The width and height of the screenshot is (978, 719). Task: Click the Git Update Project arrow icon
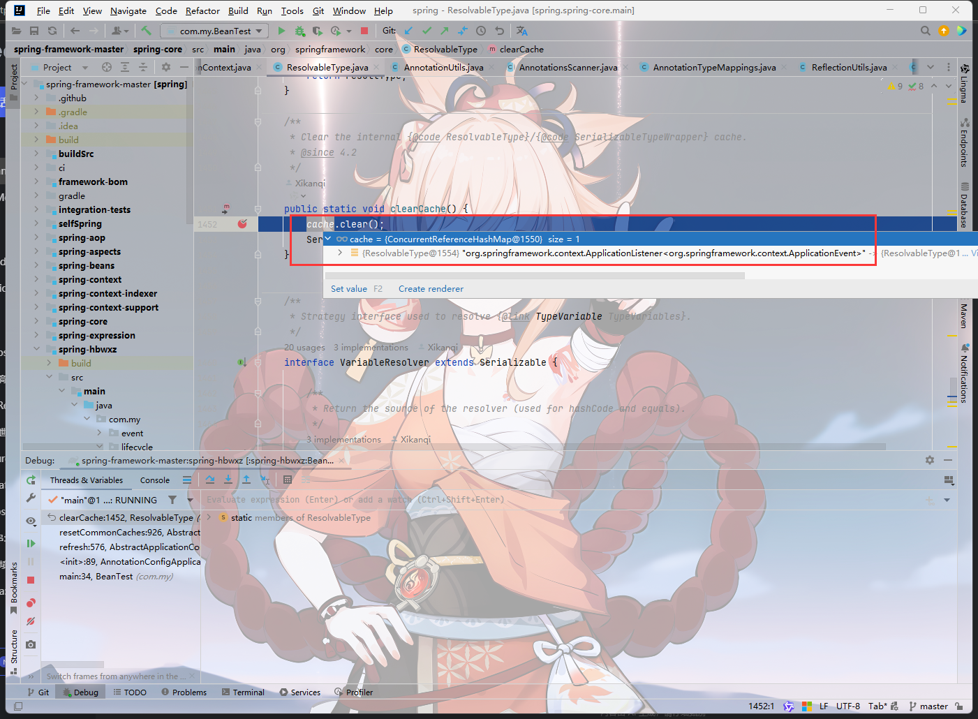click(x=408, y=31)
